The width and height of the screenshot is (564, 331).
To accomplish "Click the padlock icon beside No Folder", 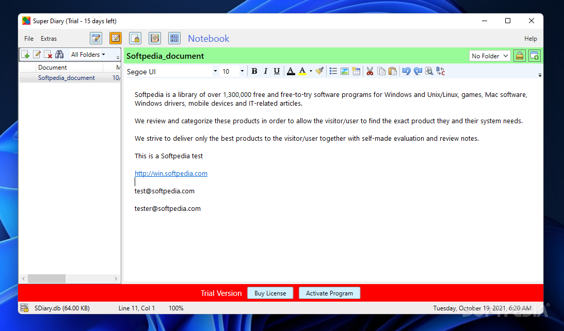I will [x=520, y=56].
